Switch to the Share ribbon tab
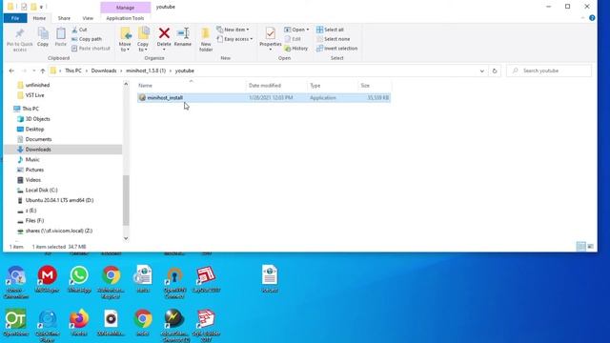The image size is (610, 343). coord(64,18)
